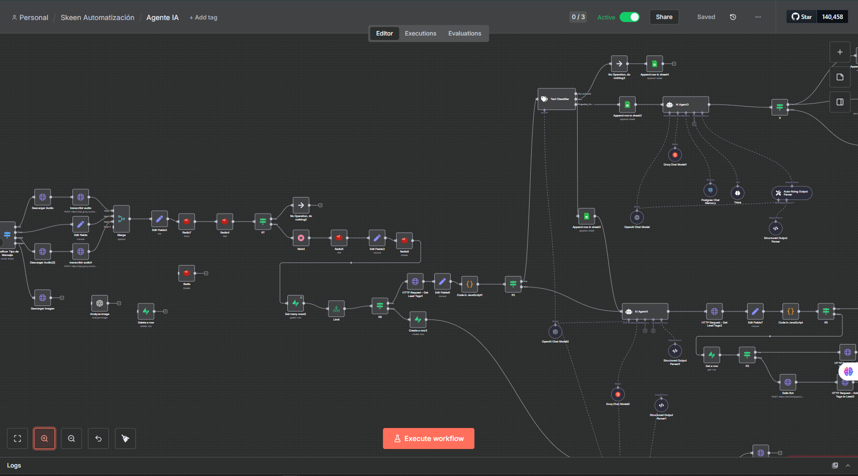Switch to the Executions tab
The width and height of the screenshot is (858, 476).
(x=420, y=33)
